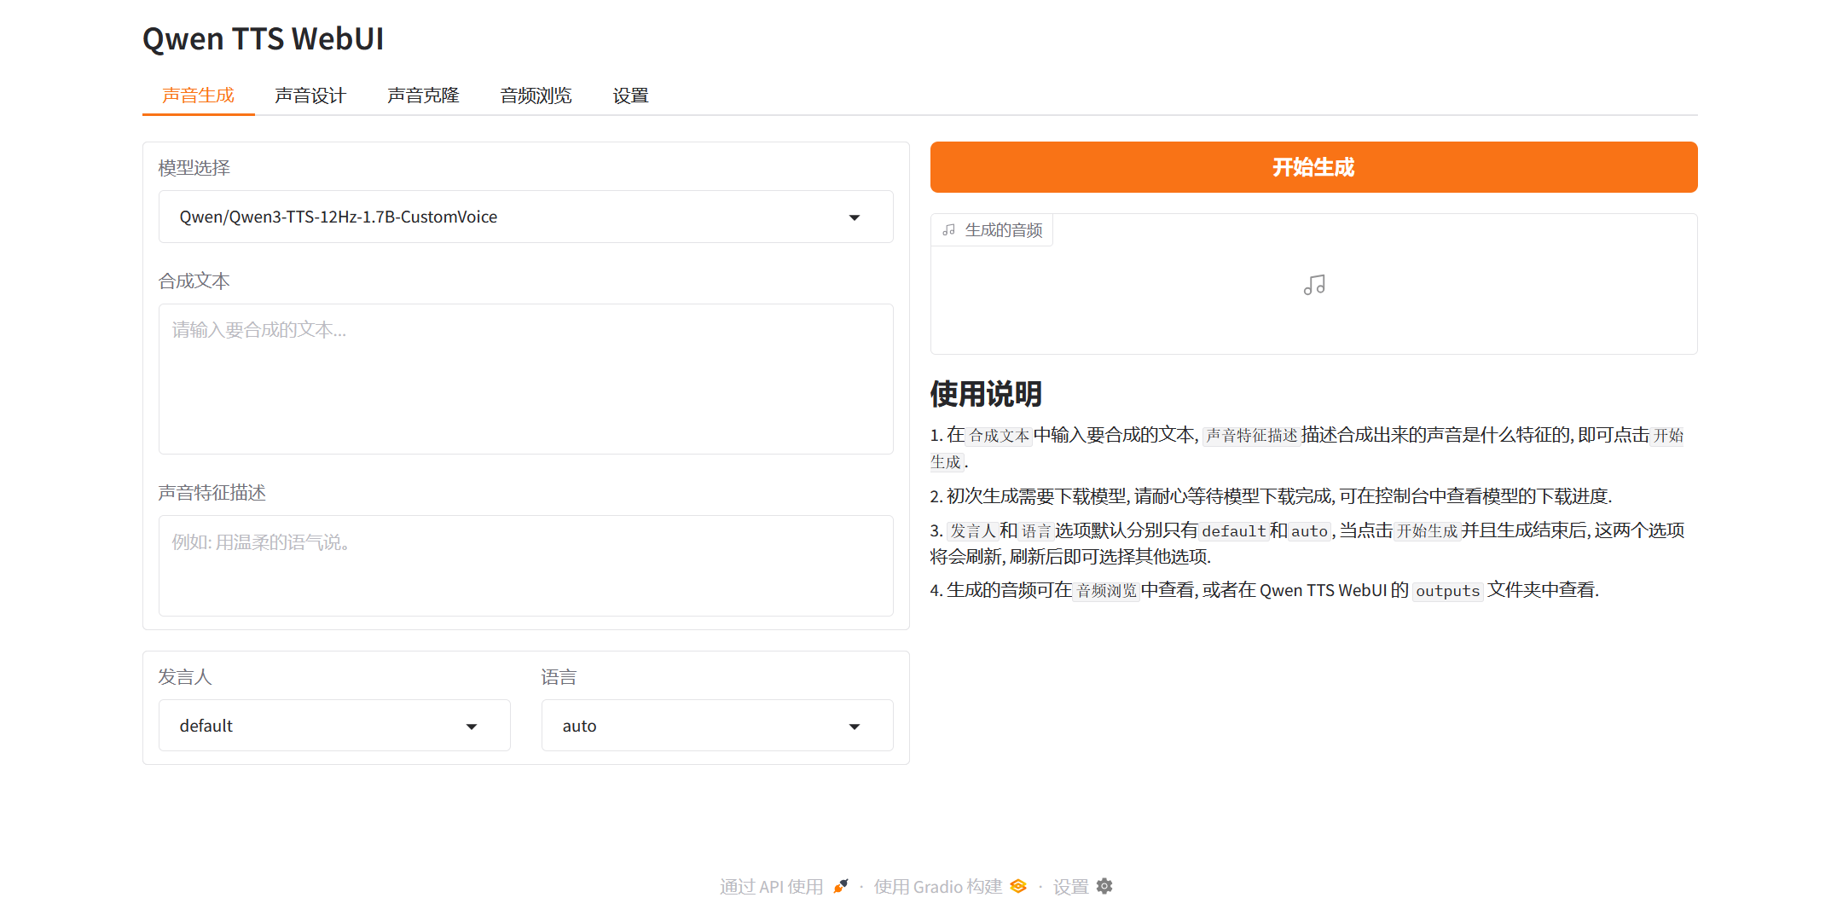
Task: Select the Qwen3-TTS model combo box text
Action: click(x=338, y=217)
